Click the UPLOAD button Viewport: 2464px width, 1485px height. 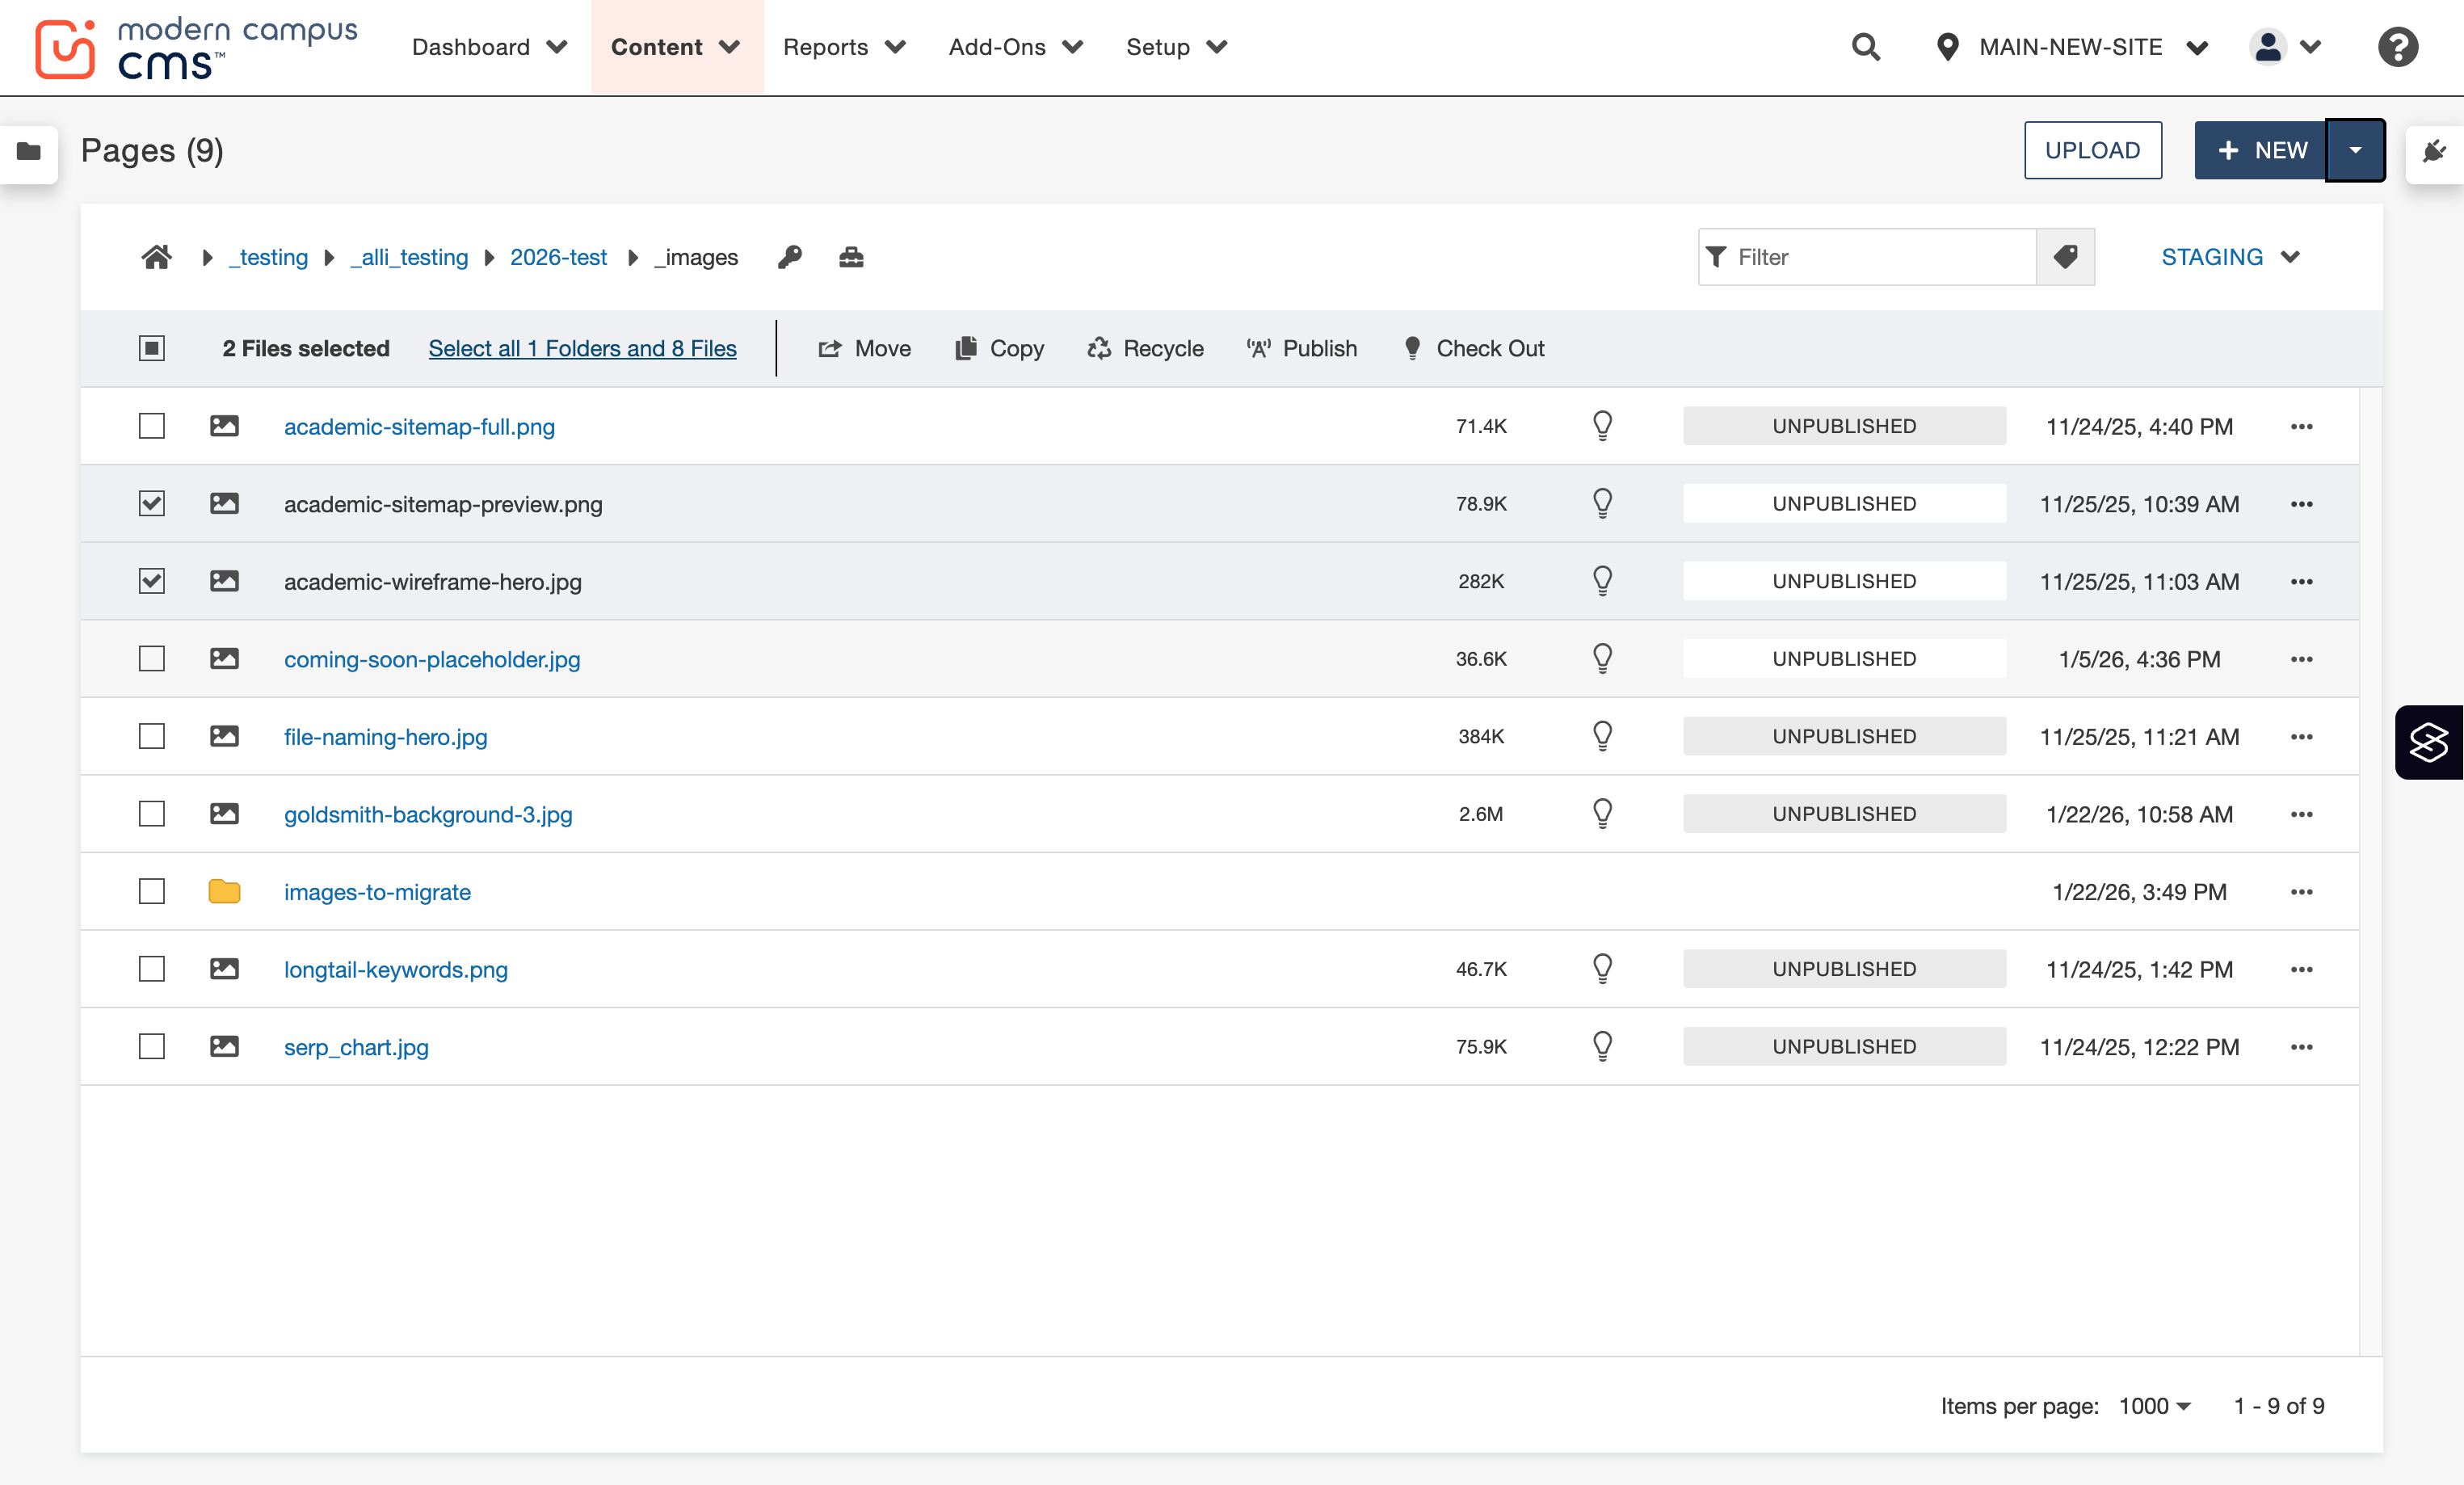2092,150
